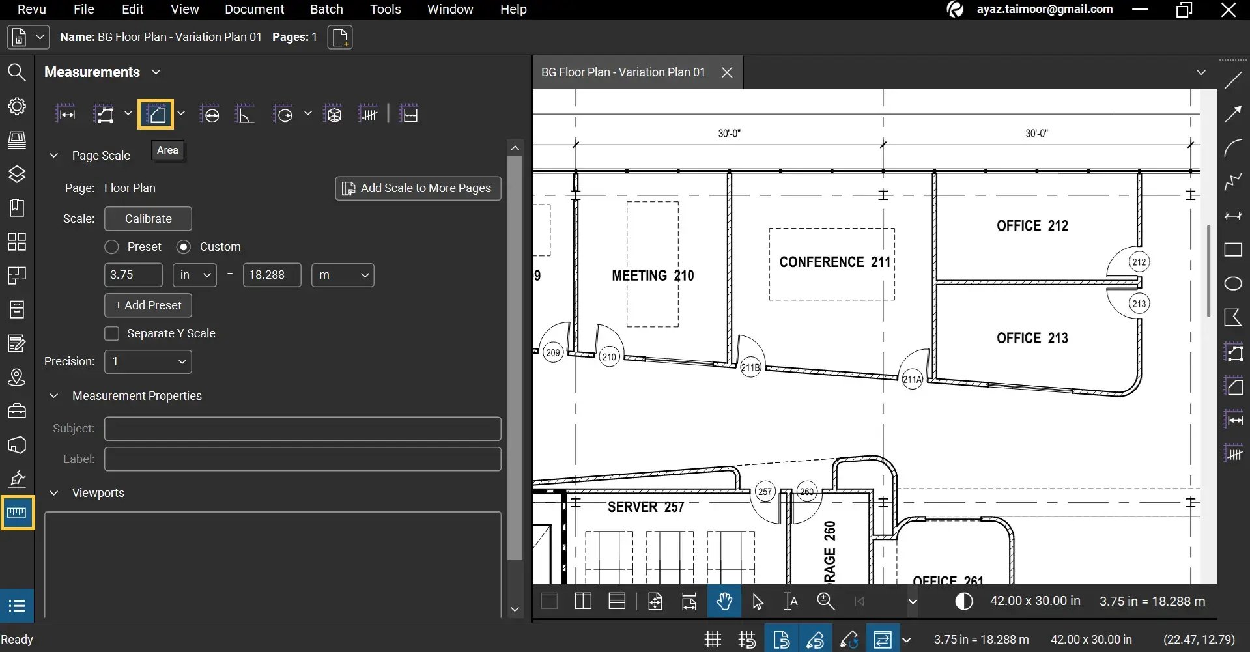Select the Diameter measurement tool

tap(210, 115)
